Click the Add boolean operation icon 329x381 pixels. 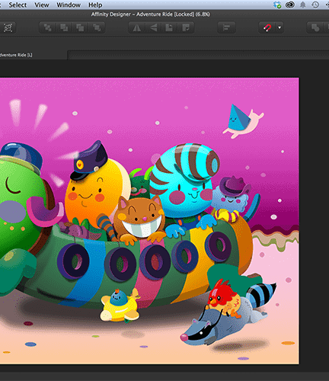[315, 27]
